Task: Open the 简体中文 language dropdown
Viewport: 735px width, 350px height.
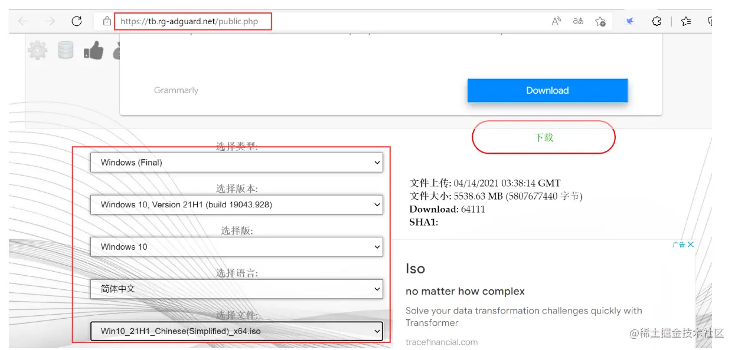Action: (x=236, y=289)
